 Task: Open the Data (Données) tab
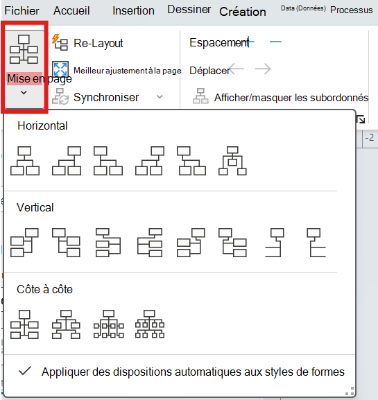tap(303, 8)
